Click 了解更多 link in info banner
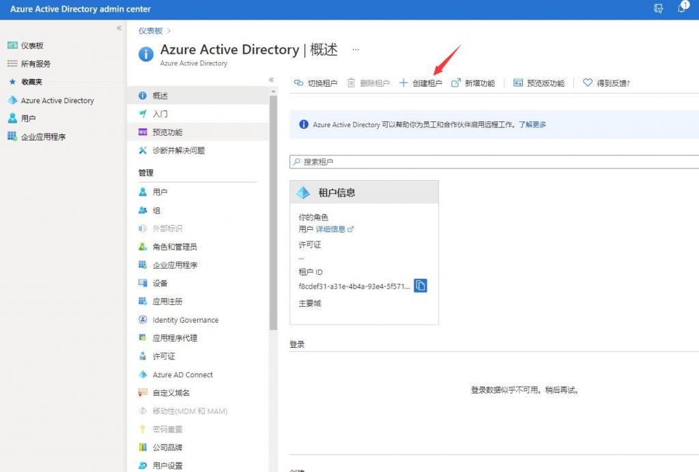 click(x=532, y=125)
